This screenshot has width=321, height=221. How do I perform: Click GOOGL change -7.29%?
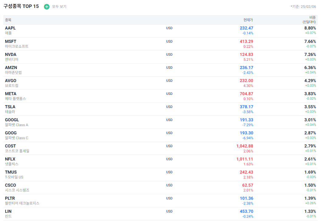coord(248,125)
